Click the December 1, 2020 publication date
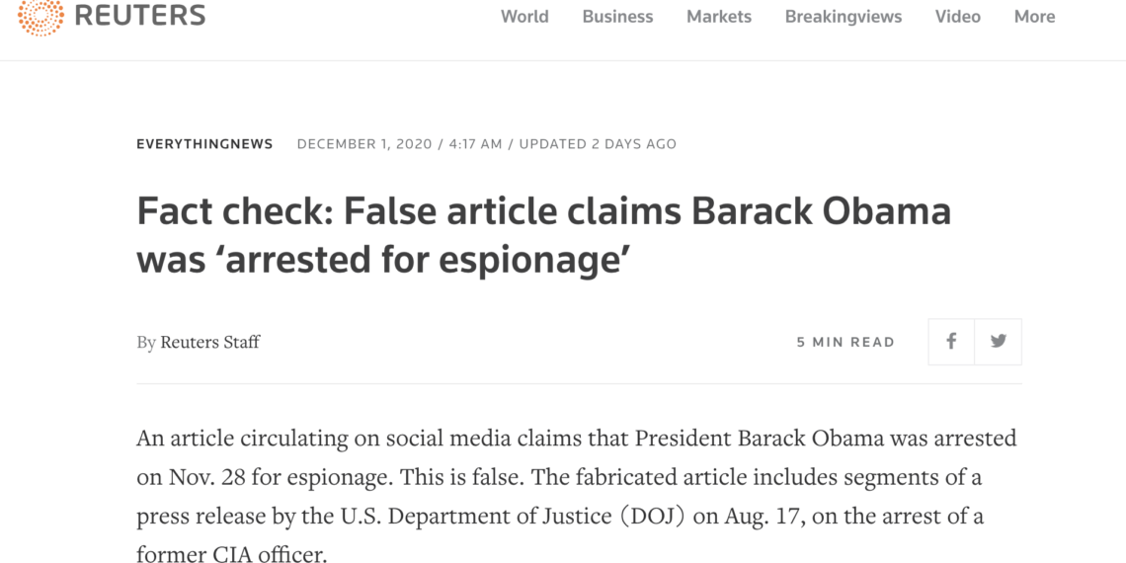The image size is (1126, 563). point(364,143)
